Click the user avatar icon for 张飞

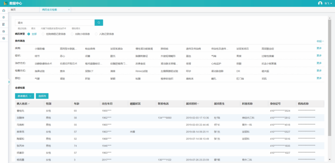point(320,3)
